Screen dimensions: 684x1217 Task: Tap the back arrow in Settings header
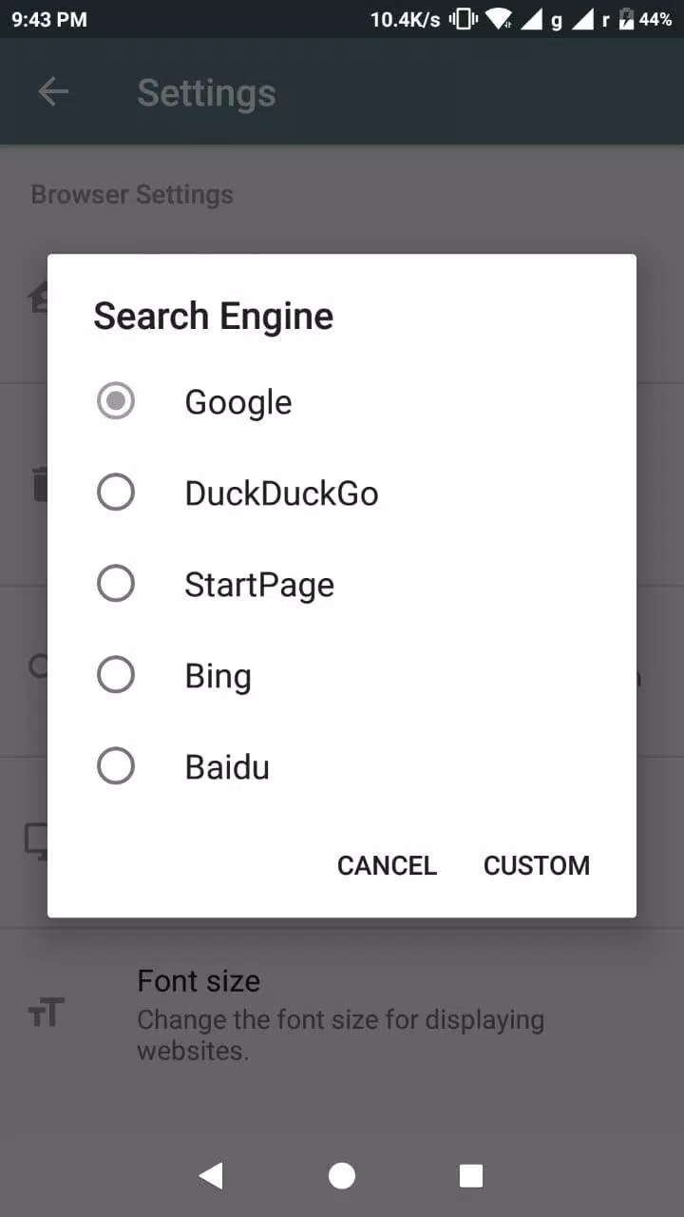click(x=53, y=92)
